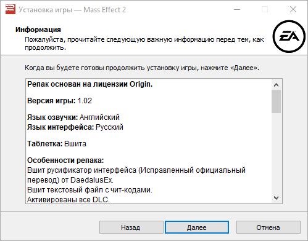Close the installer window
This screenshot has width=308, height=241.
293,9
